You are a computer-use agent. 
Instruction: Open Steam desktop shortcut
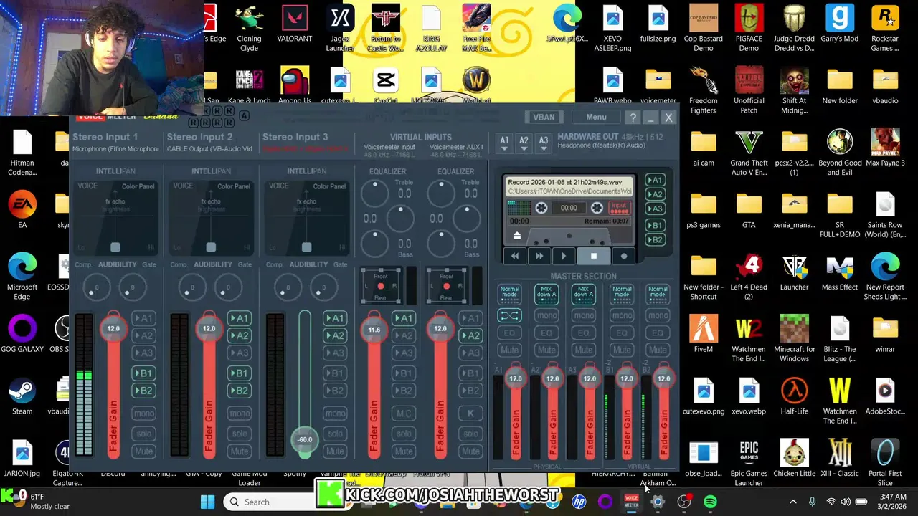coord(22,396)
